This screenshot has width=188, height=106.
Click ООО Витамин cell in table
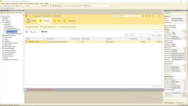(117, 42)
